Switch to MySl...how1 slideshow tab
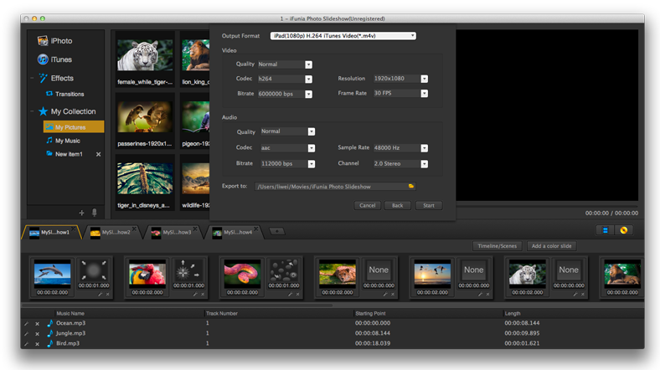The width and height of the screenshot is (660, 370). 50,233
